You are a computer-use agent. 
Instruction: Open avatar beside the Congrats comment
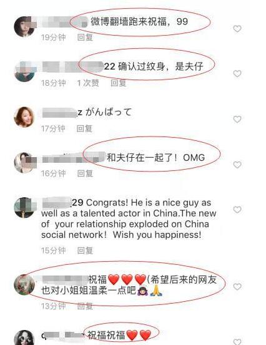pyautogui.click(x=24, y=208)
